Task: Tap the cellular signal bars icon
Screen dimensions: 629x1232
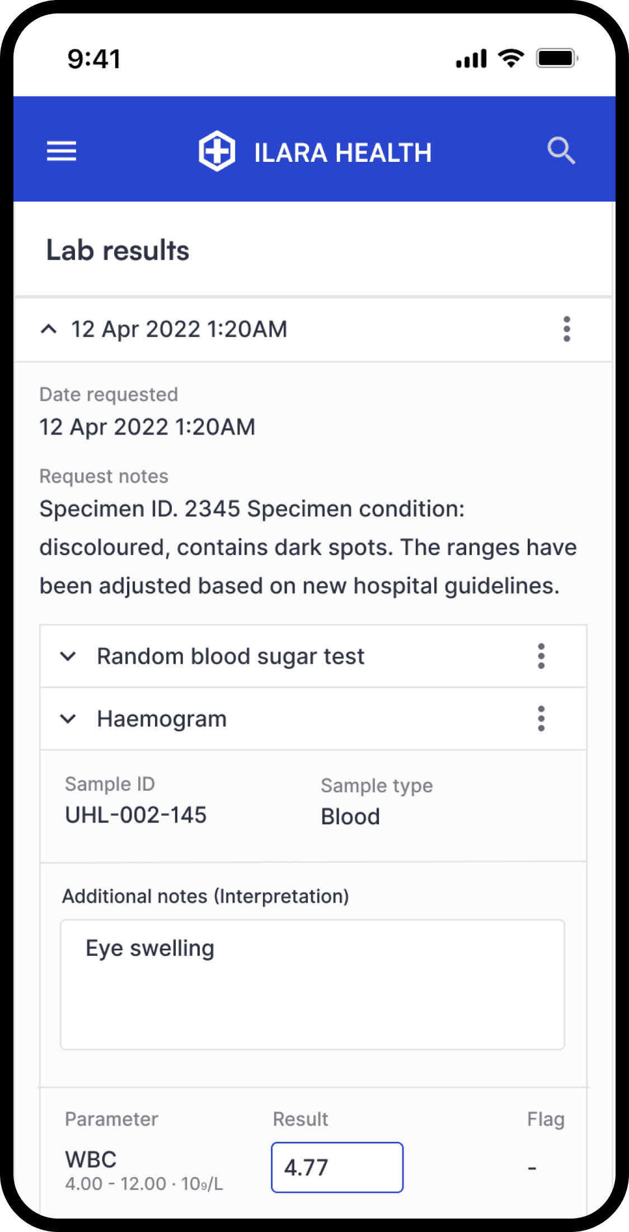Action: pos(471,59)
